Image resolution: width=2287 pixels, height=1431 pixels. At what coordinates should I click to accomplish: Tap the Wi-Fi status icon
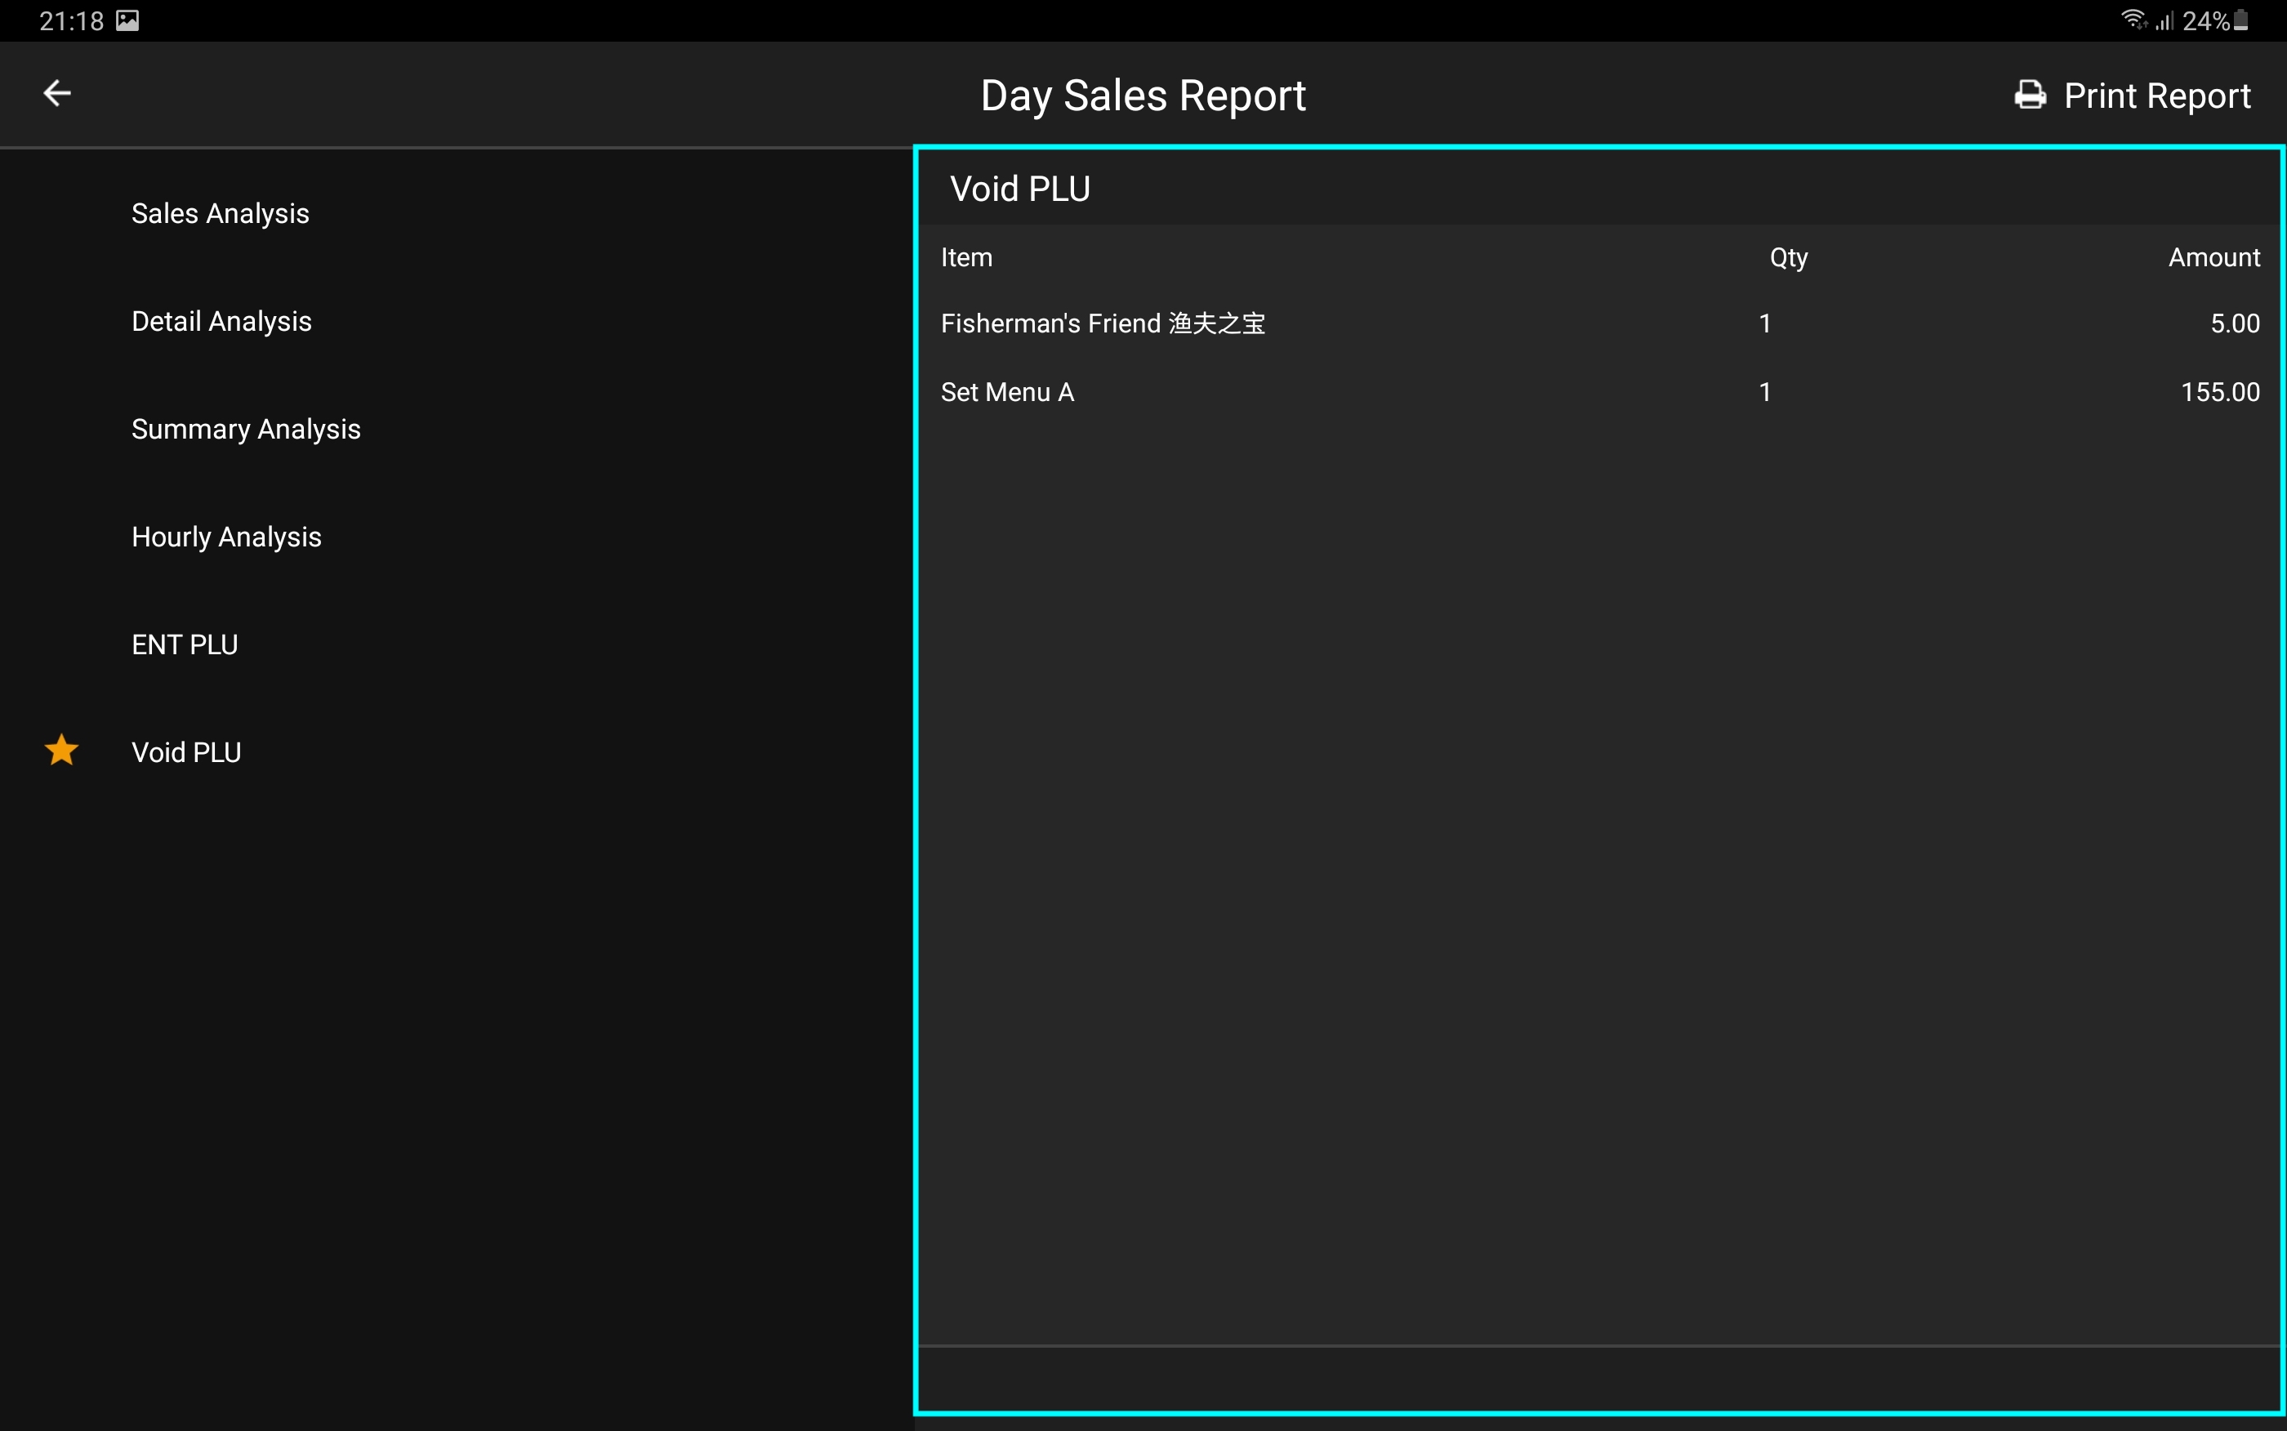tap(2133, 20)
